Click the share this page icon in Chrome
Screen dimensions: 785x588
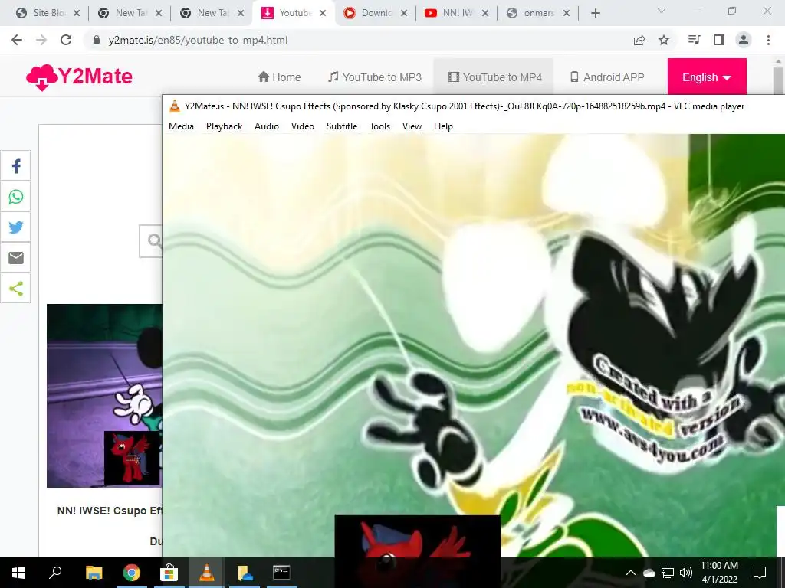coord(639,40)
